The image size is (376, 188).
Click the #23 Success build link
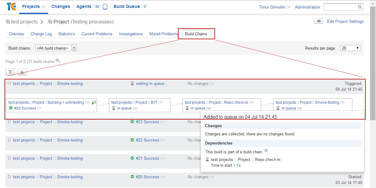(x=148, y=122)
